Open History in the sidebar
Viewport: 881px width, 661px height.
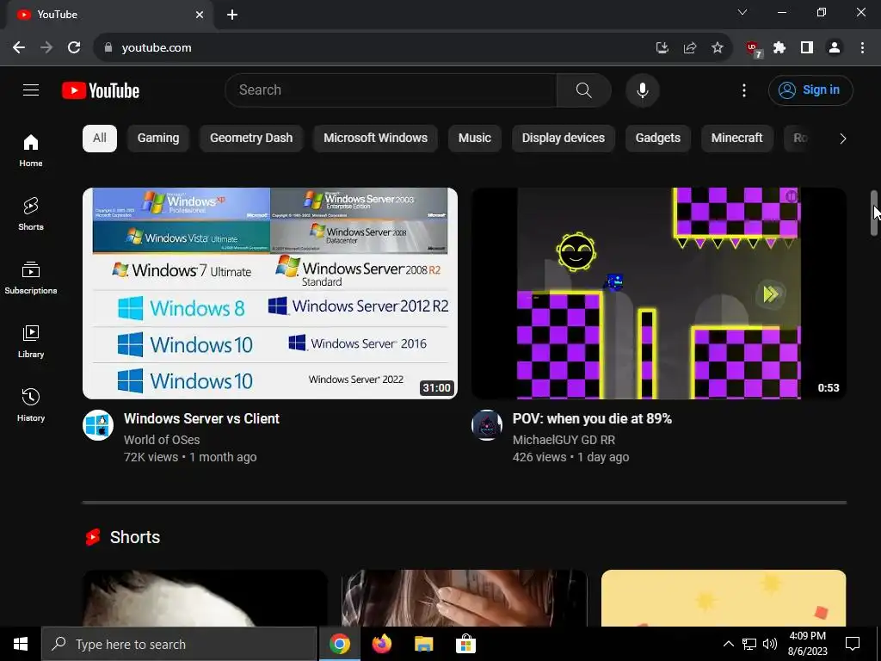pyautogui.click(x=31, y=405)
